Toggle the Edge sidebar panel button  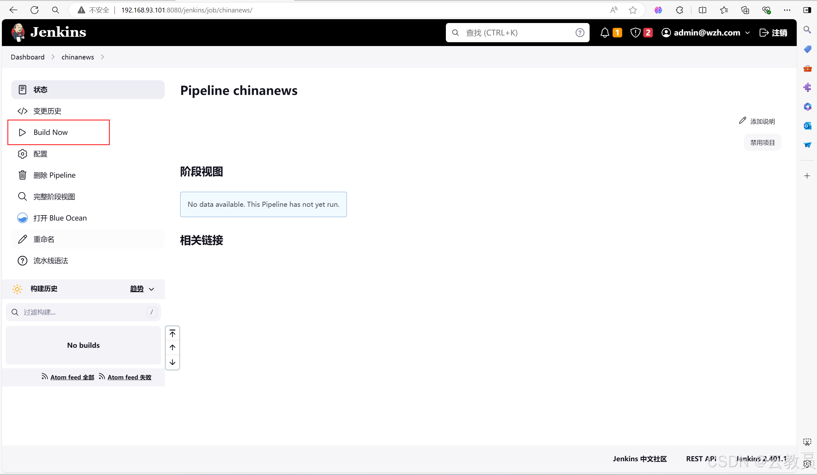807,10
